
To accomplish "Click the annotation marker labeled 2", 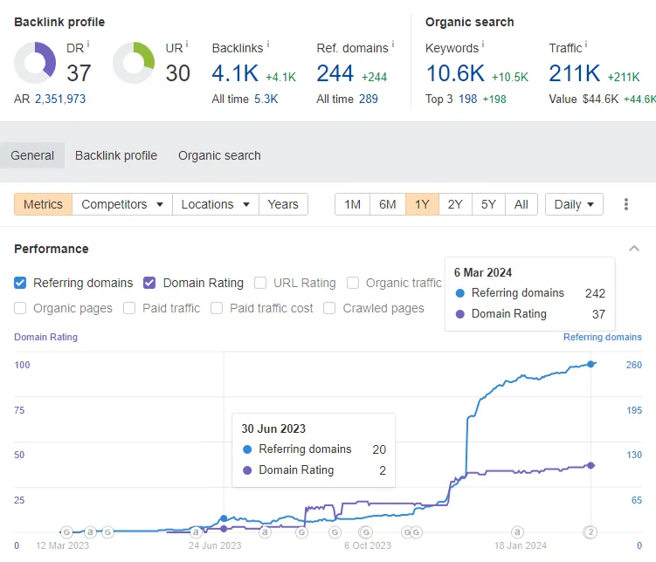I will (x=590, y=532).
